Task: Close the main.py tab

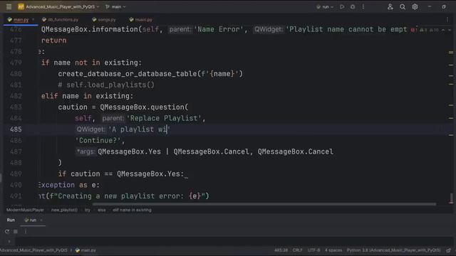Action: click(x=33, y=20)
